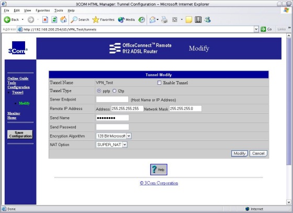This screenshot has height=213, width=293.
Task: Open Favorites star in toolbar
Action: coord(103,19)
